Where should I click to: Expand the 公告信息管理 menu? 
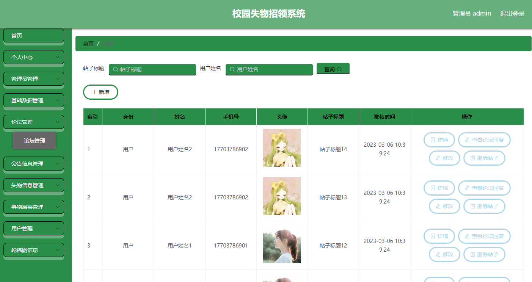[33, 163]
